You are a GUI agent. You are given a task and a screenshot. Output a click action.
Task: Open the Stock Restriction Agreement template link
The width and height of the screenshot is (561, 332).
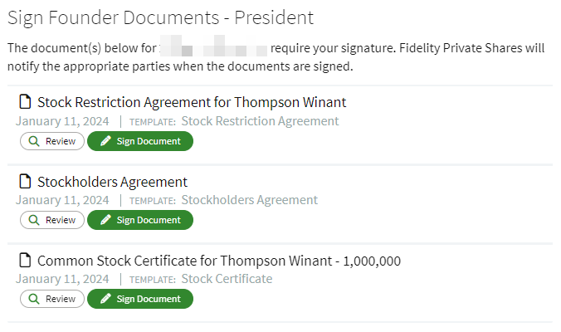260,121
